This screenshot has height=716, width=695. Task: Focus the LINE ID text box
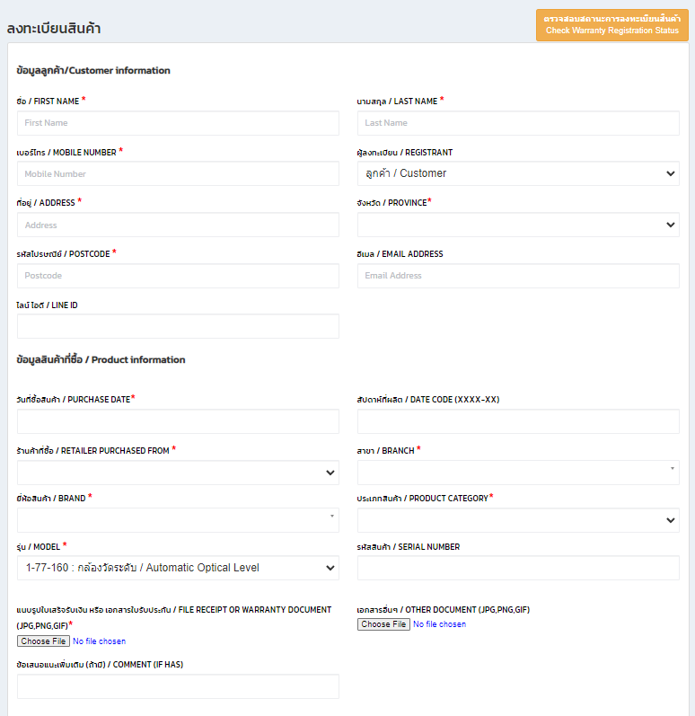point(178,326)
